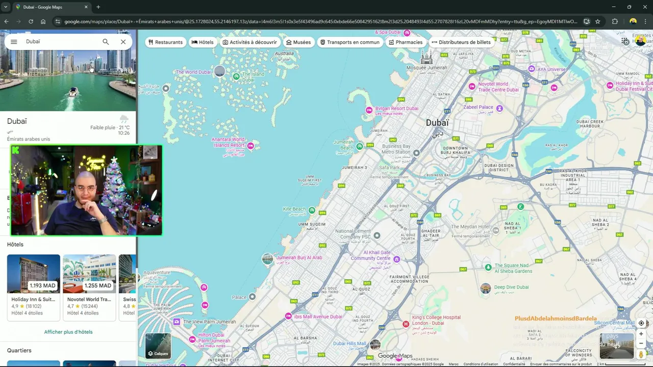The image size is (653, 367).
Task: Open the browser extensions puzzle icon
Action: (615, 21)
